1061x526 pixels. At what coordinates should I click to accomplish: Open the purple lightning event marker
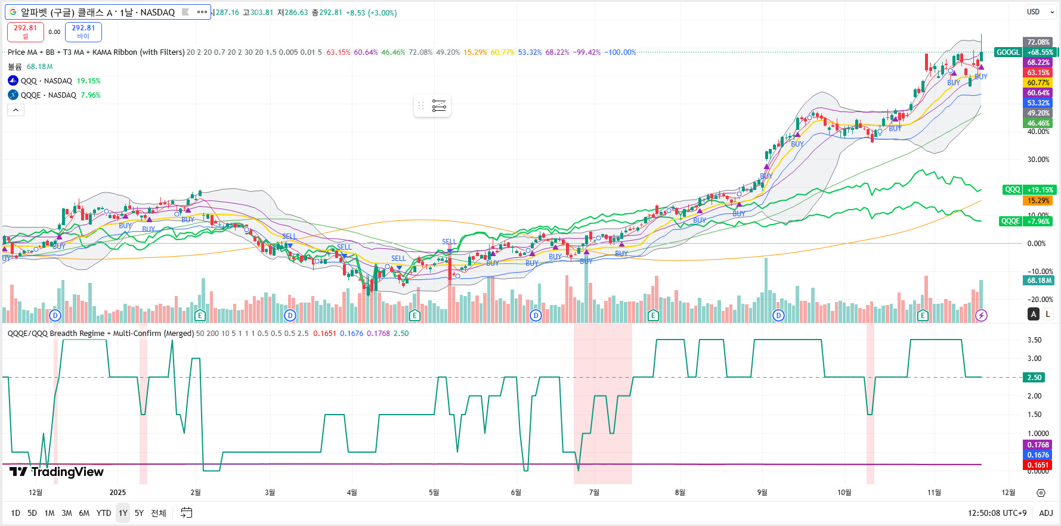point(981,315)
